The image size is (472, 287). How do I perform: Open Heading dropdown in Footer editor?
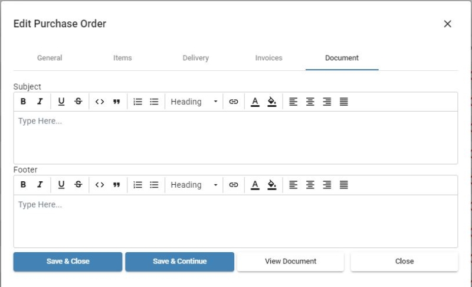pyautogui.click(x=194, y=185)
